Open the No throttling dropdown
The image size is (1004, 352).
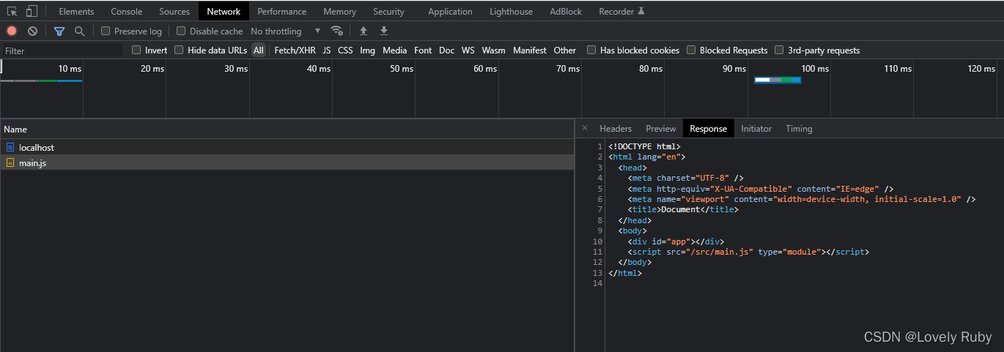pos(286,31)
